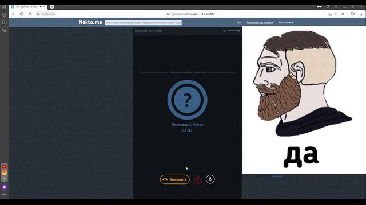Select the Nekto voice chat browser tab

click(28, 7)
